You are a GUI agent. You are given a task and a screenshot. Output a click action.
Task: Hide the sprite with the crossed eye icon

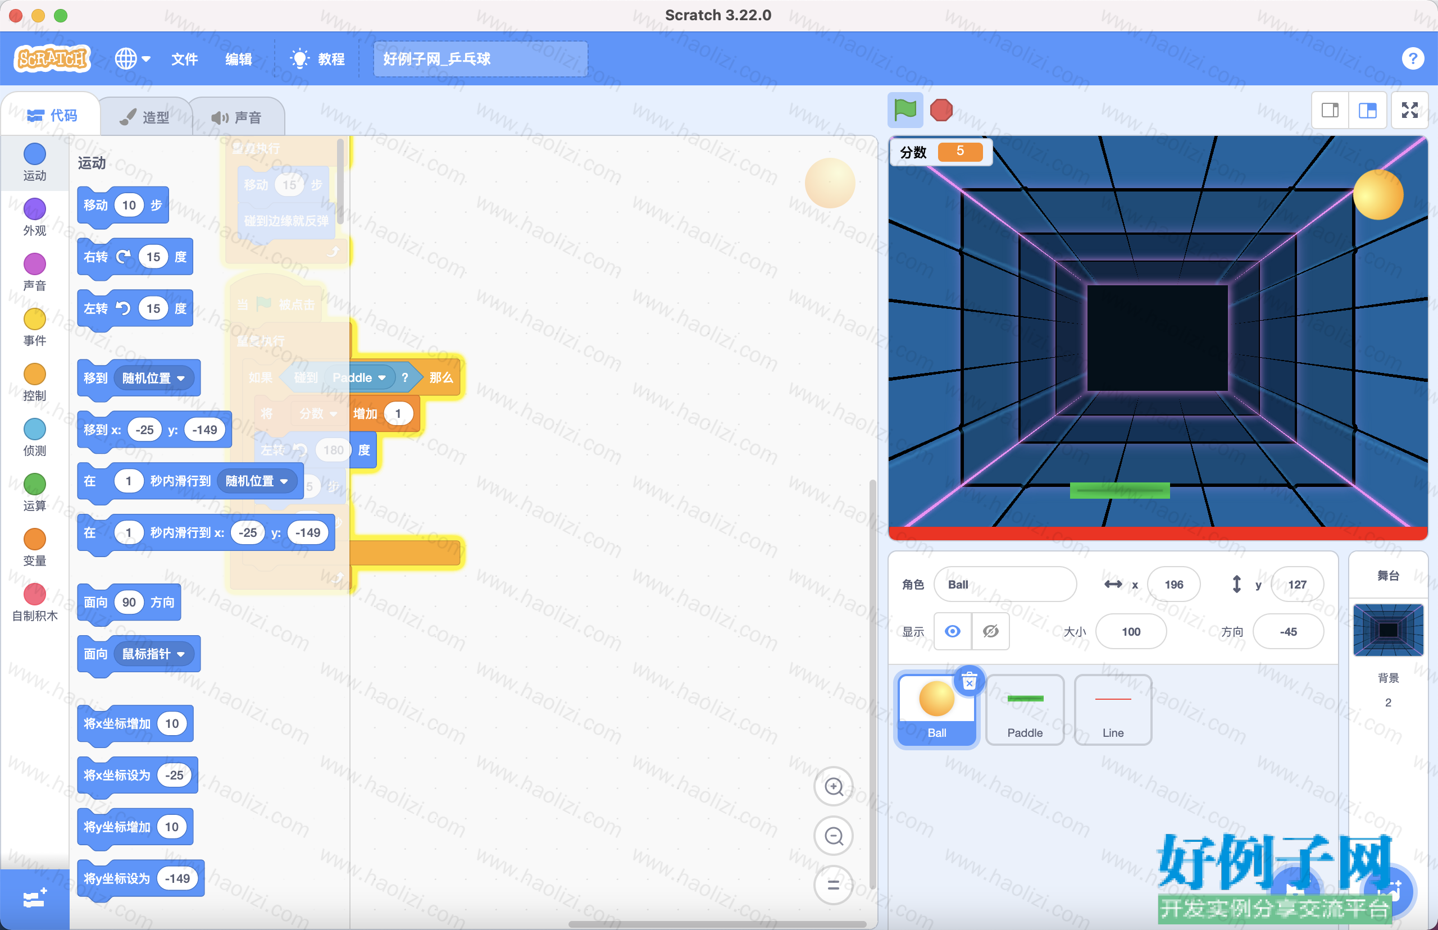[x=990, y=631]
